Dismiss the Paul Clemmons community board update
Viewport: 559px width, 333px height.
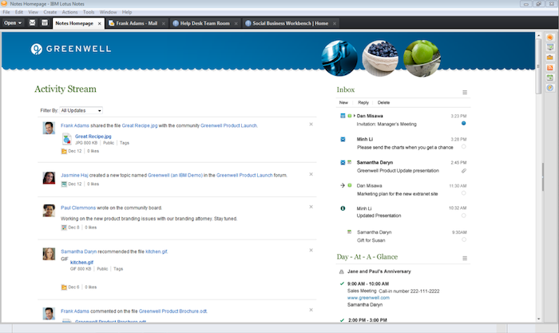[311, 207]
